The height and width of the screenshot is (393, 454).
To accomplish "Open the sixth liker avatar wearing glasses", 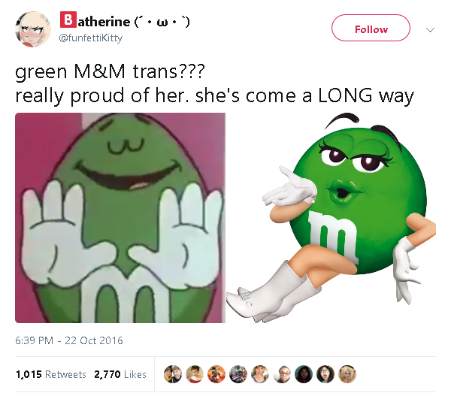I will tap(282, 374).
